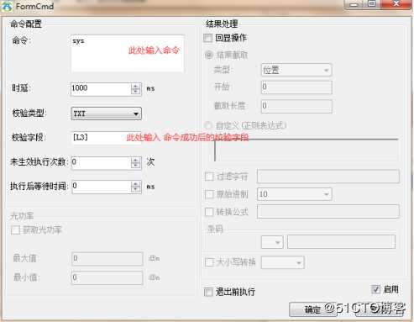This screenshot has width=414, height=322.
Task: Click the regular expression text area
Action: point(307,150)
